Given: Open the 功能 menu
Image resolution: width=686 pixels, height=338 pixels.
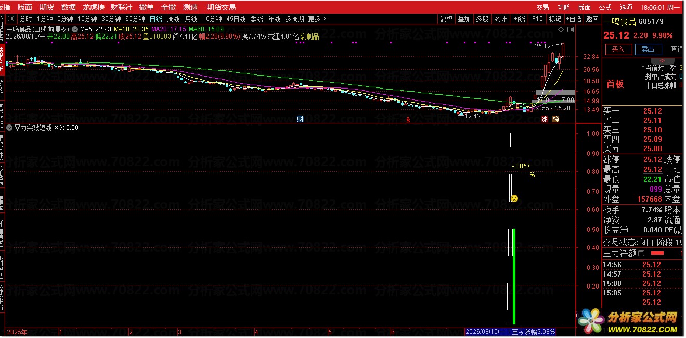Looking at the screenshot, I should 563,7.
